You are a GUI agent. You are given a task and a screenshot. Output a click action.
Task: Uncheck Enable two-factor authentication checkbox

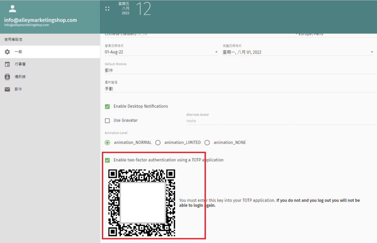coord(108,160)
